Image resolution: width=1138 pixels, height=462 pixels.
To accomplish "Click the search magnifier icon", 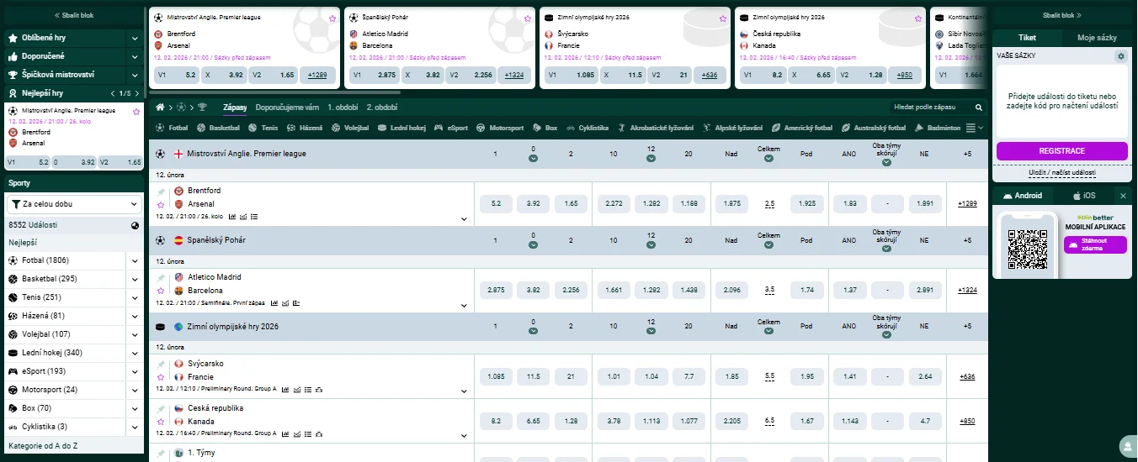I will click(x=978, y=108).
